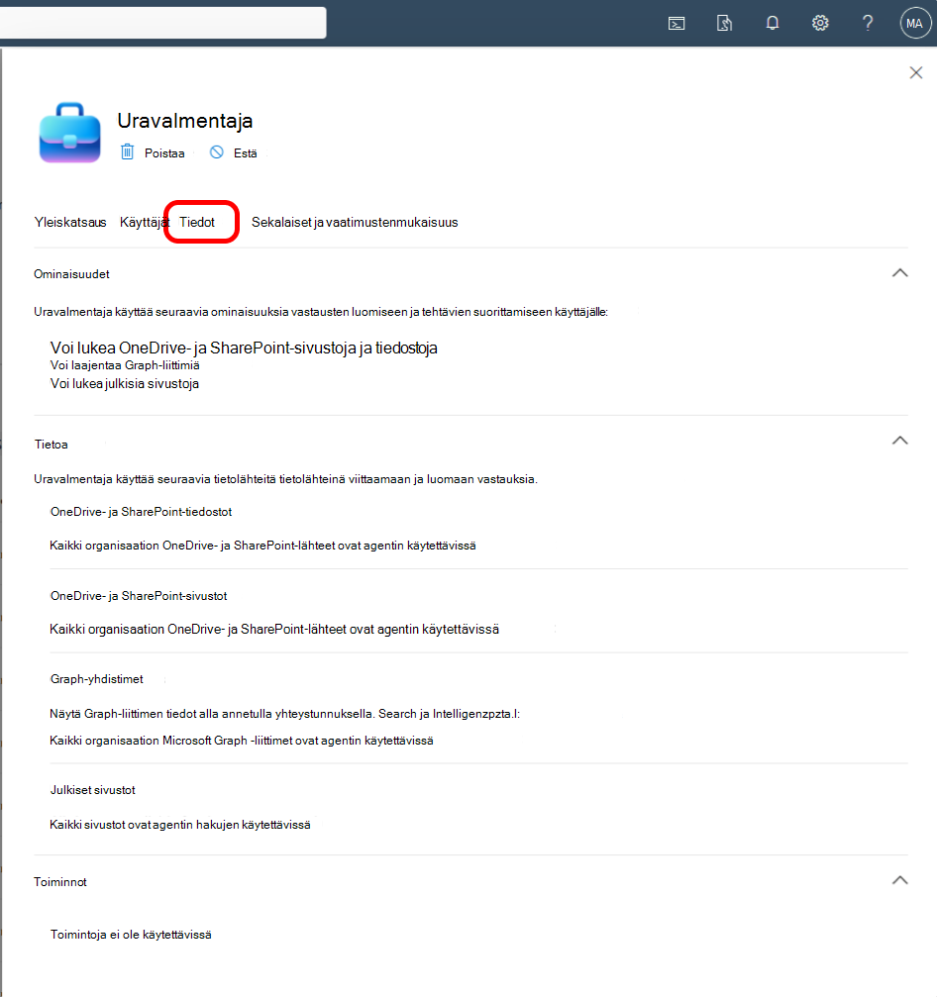Collapse the Tietoa section chevron

pyautogui.click(x=899, y=440)
